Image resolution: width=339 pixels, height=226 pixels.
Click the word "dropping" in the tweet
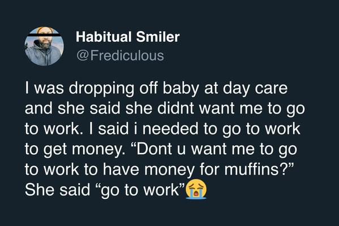[101, 89]
